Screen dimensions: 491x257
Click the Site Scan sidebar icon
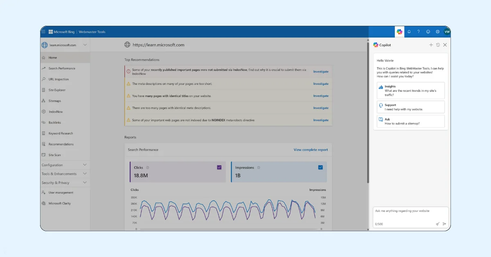click(44, 155)
